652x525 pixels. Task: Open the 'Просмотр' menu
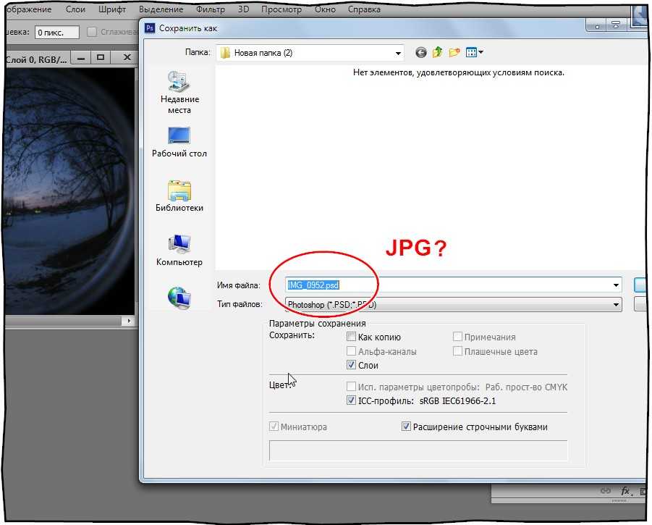281,9
